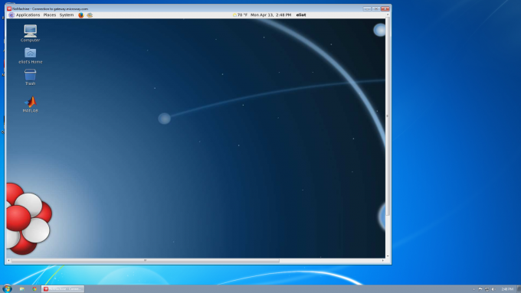The width and height of the screenshot is (521, 293).
Task: Click the mail launcher icon beside Firefox
Action: pos(90,15)
